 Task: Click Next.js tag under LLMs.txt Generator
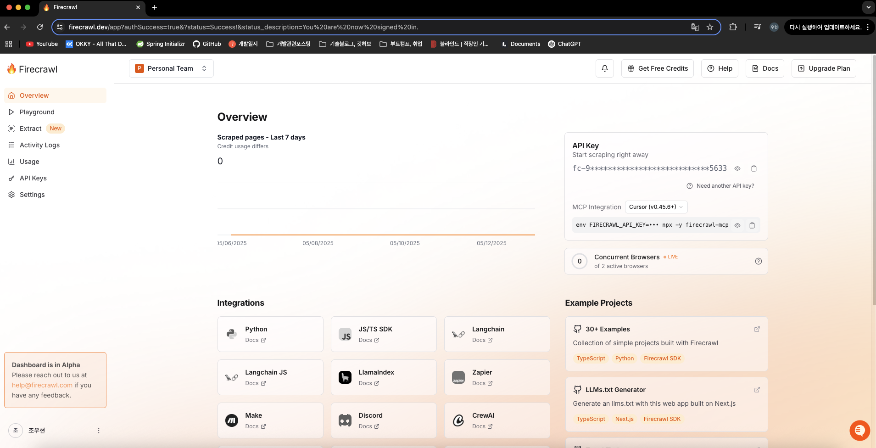624,419
